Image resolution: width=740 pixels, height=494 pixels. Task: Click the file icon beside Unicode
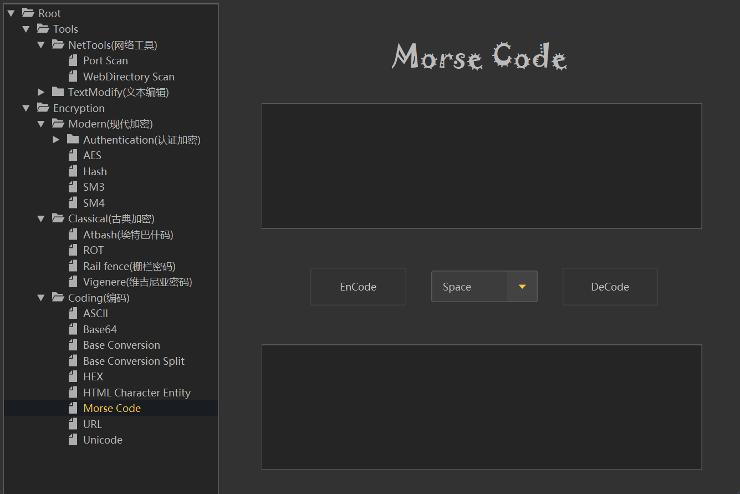point(73,440)
